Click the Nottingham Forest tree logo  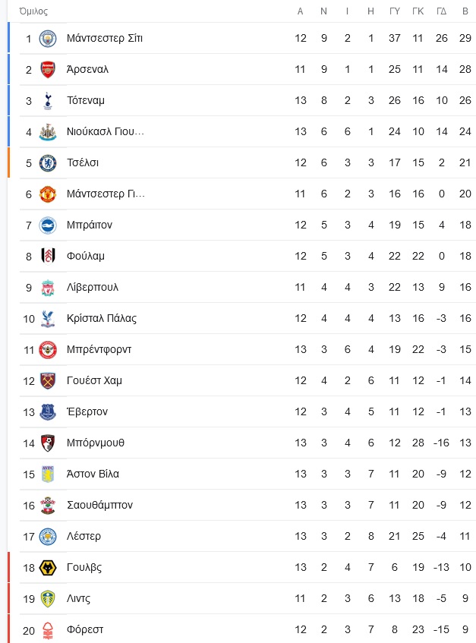click(x=48, y=630)
